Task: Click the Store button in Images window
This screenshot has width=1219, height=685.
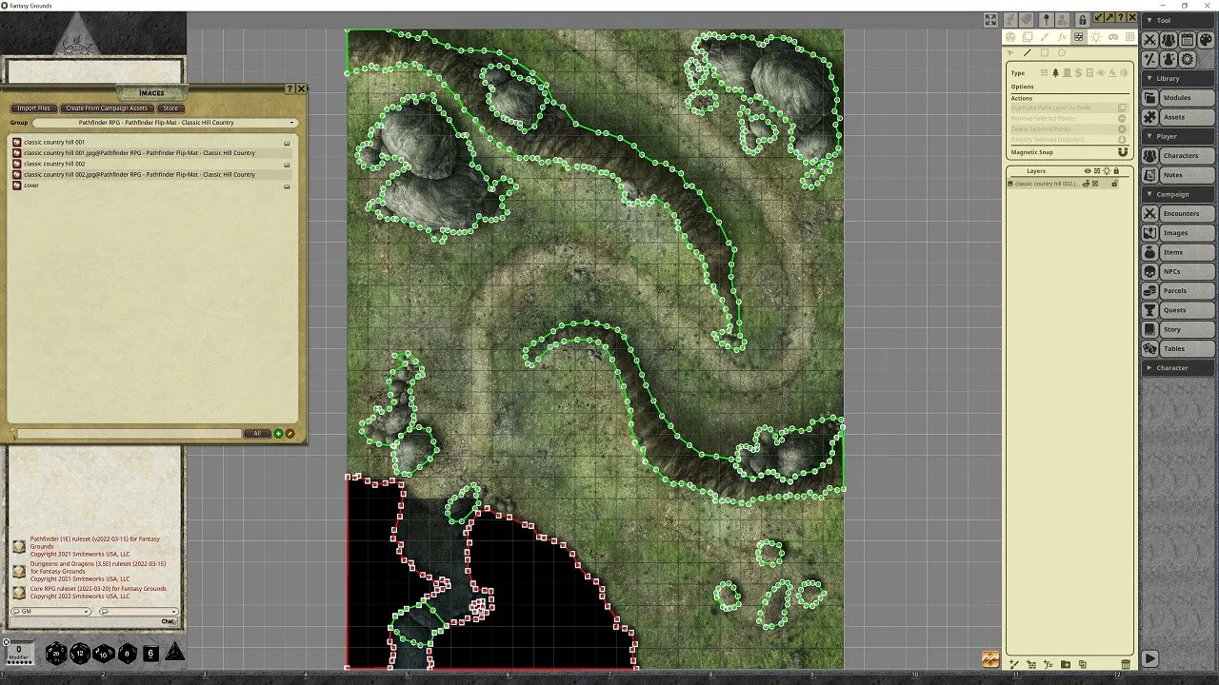Action: click(170, 108)
